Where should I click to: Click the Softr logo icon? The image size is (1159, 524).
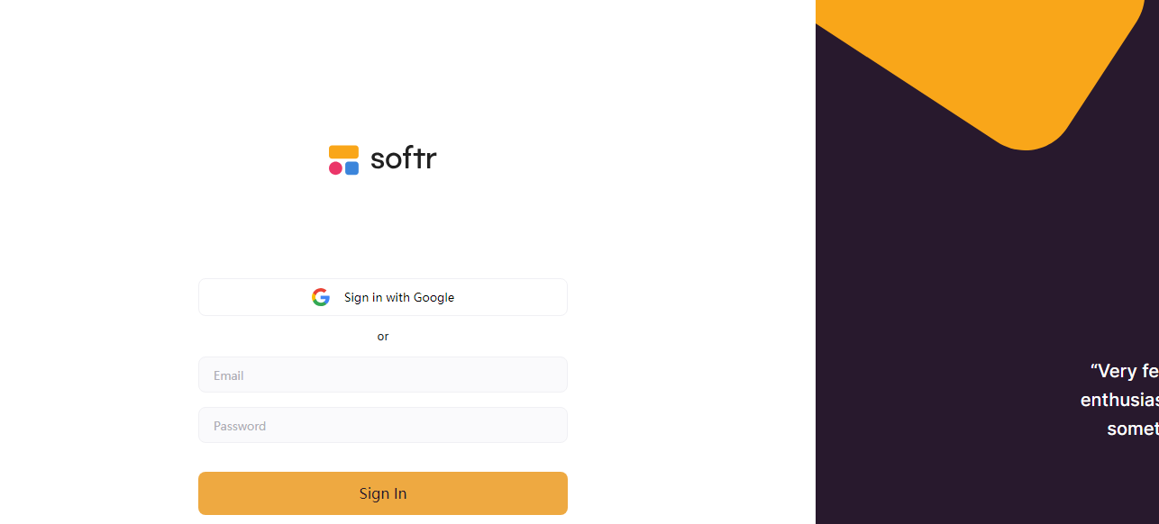pyautogui.click(x=343, y=160)
